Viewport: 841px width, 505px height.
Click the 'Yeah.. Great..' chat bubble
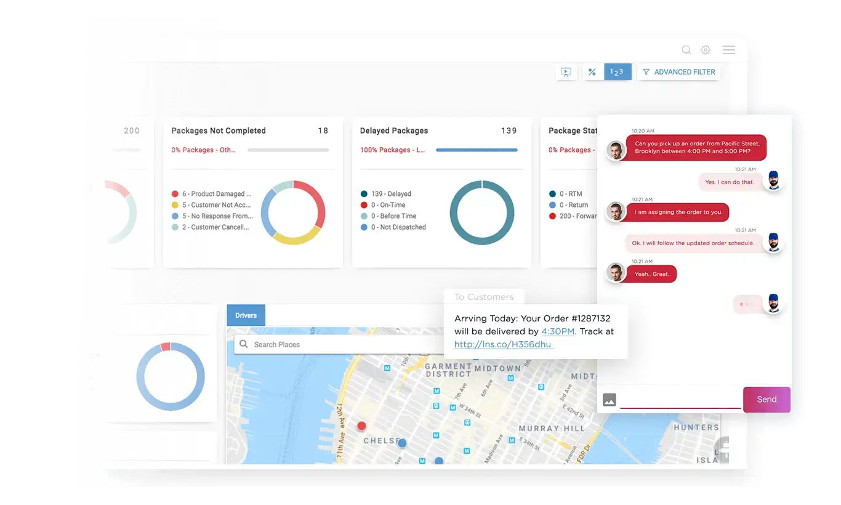(x=651, y=274)
